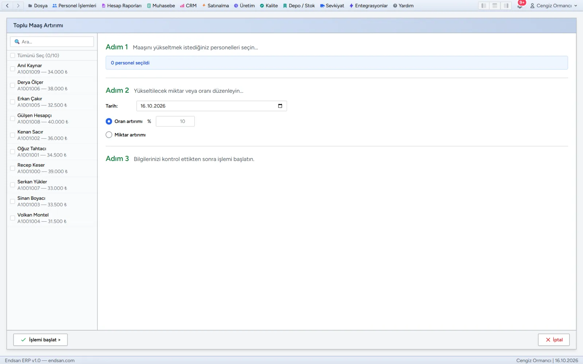The image size is (583, 364).
Task: Select Gülşen Hesapçı's checkbox
Action: tap(13, 118)
